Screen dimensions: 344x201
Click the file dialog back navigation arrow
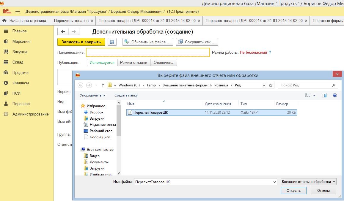[81, 85]
